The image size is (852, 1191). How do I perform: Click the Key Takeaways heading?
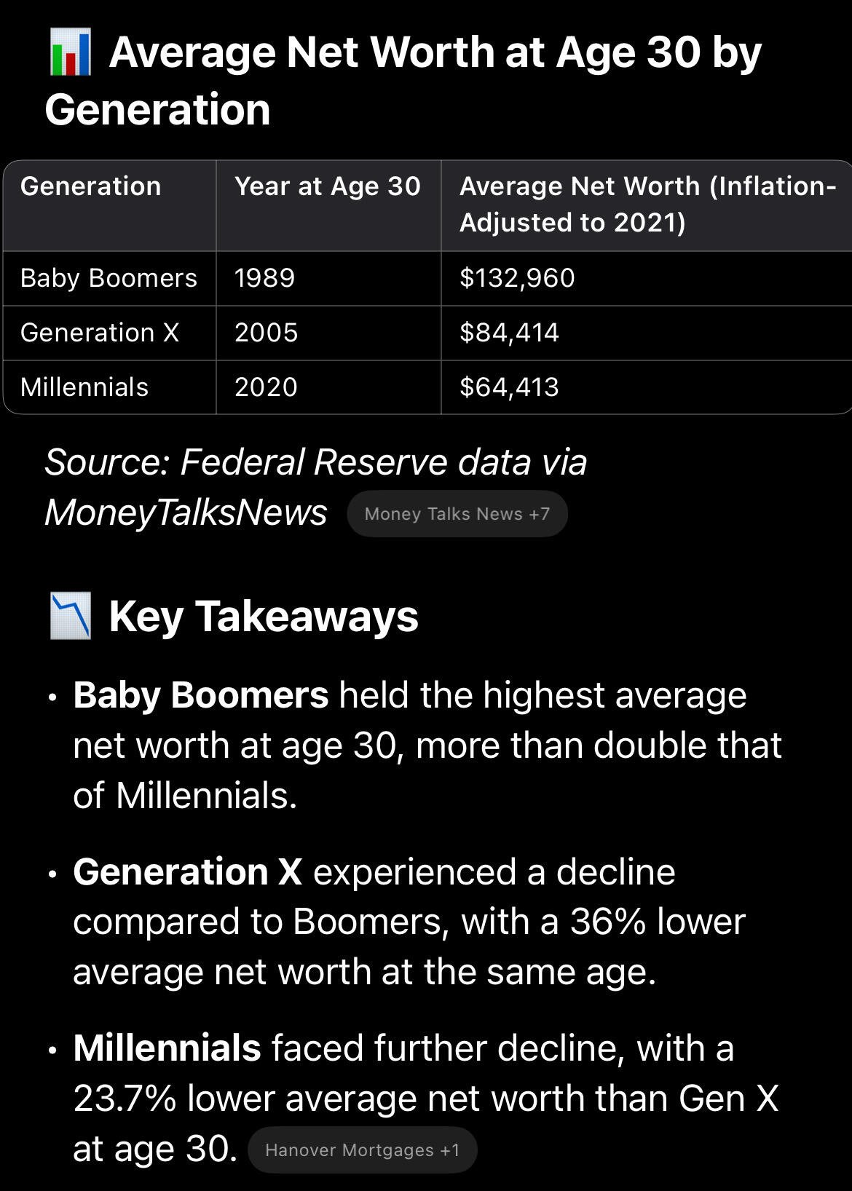(264, 617)
